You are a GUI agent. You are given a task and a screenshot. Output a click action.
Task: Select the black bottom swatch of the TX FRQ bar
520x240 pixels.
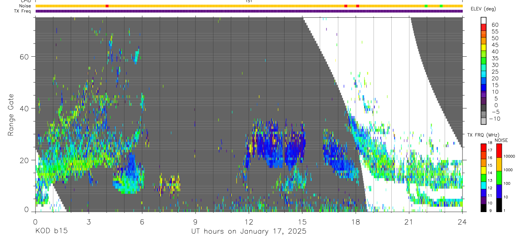(x=484, y=207)
